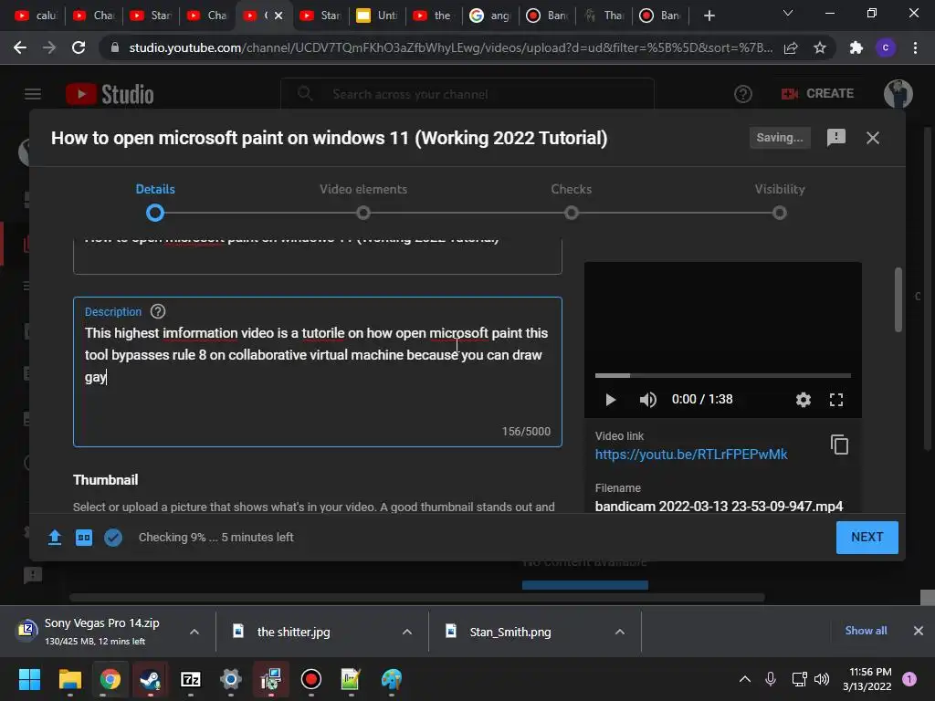This screenshot has height=701, width=935.
Task: Open Windows Start menu
Action: [x=29, y=679]
